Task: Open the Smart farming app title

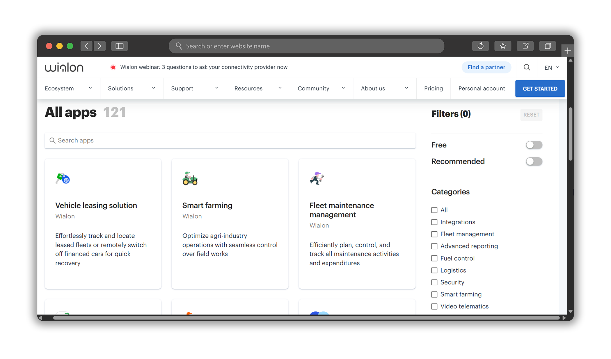Action: (207, 205)
